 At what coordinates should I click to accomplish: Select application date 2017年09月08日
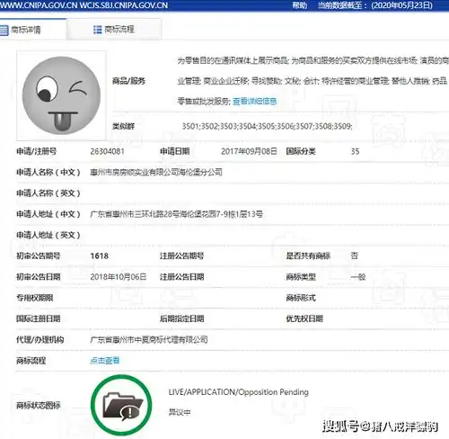point(249,151)
